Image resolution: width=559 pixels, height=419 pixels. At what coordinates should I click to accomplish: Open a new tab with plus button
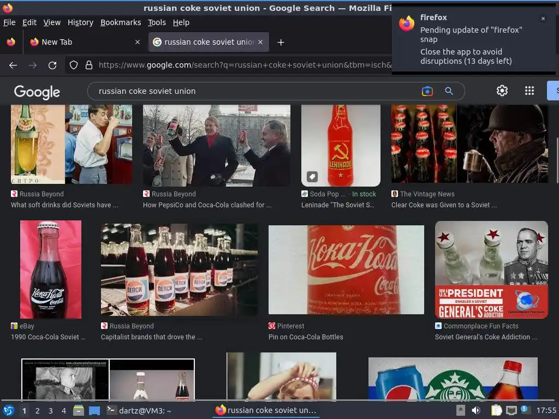coord(281,43)
